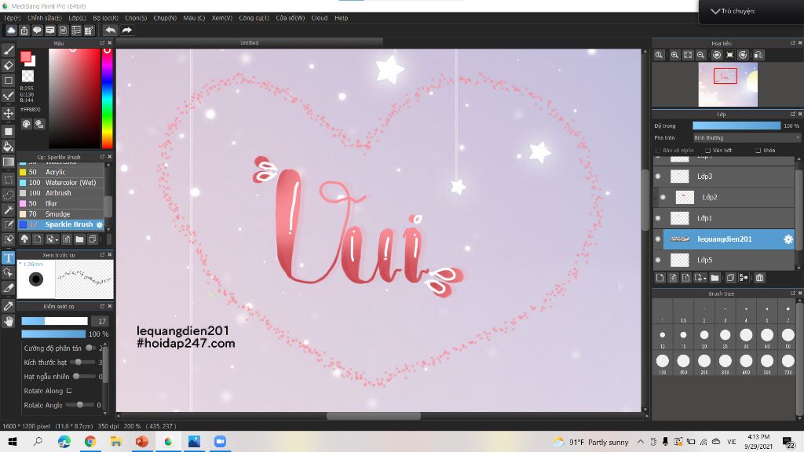Click the Redo arrow in toolbar

pyautogui.click(x=126, y=31)
